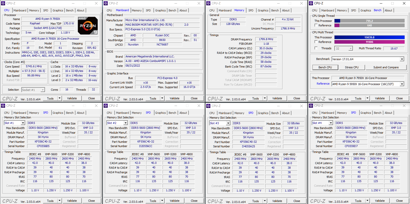Click the CPU-Z title icon in the Slot #1 window

tap(3, 106)
